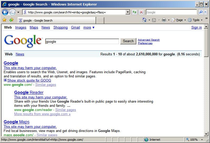210x143 pixels.
Task: Click the browser Forward arrow button
Action: click(x=12, y=12)
